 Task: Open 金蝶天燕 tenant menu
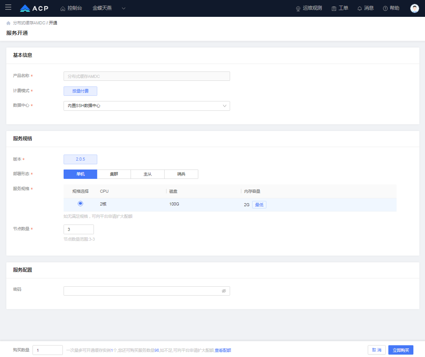pos(102,8)
